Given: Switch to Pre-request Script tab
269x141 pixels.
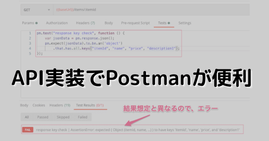Looking at the screenshot, I should (136, 23).
